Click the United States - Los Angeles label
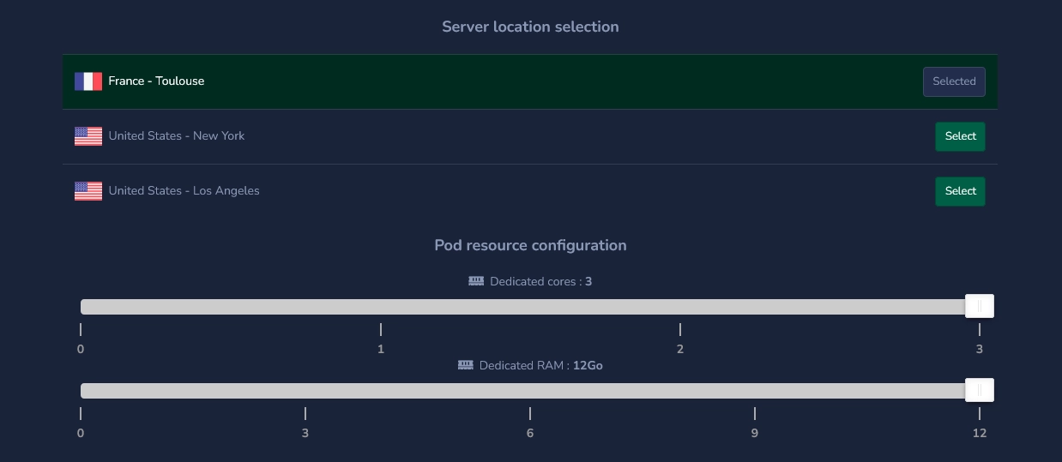The image size is (1062, 462). click(184, 190)
